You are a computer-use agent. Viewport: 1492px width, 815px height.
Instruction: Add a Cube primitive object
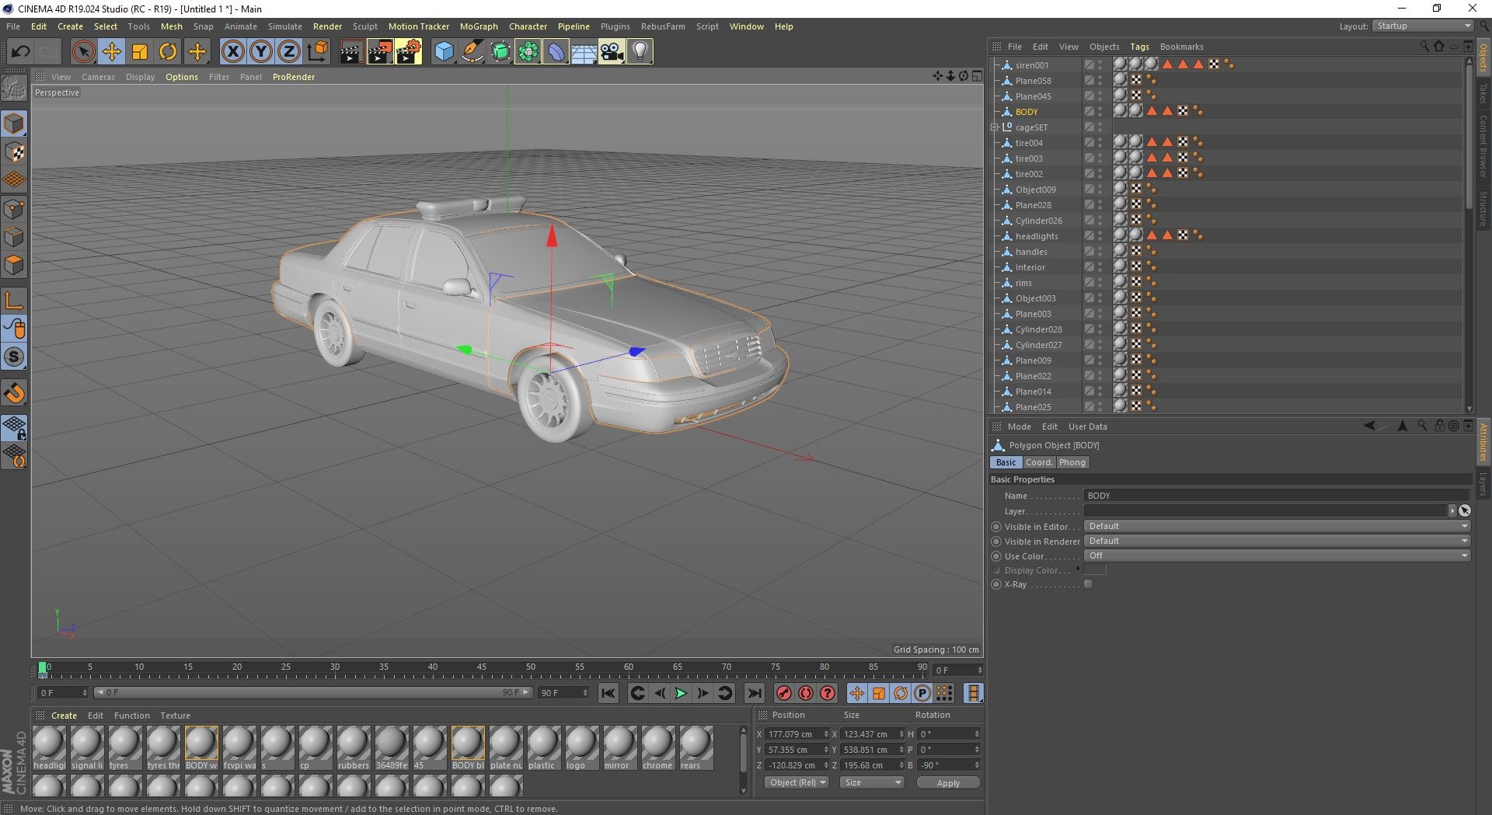click(444, 52)
